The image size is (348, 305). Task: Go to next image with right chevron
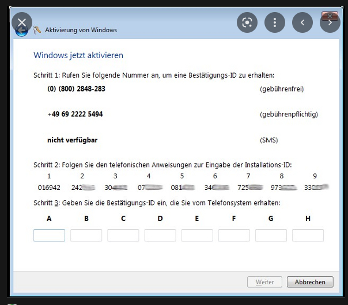pyautogui.click(x=330, y=22)
